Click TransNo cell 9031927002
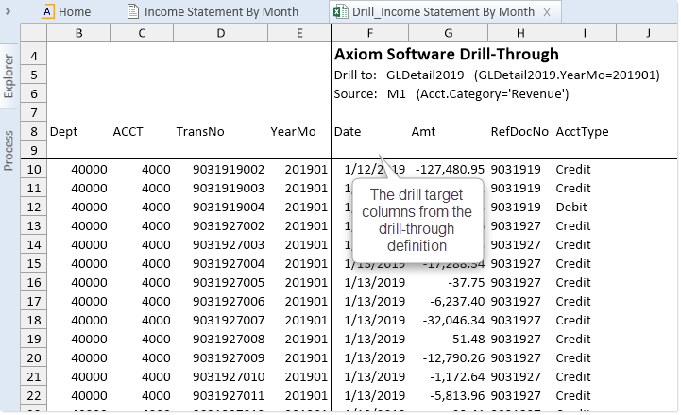The height and width of the screenshot is (415, 681). (x=229, y=226)
